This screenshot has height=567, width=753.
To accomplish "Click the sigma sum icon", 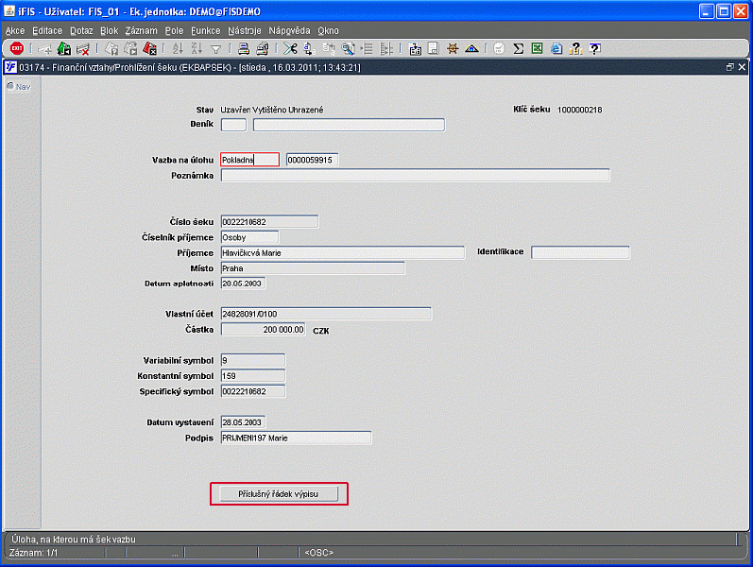I will point(518,48).
